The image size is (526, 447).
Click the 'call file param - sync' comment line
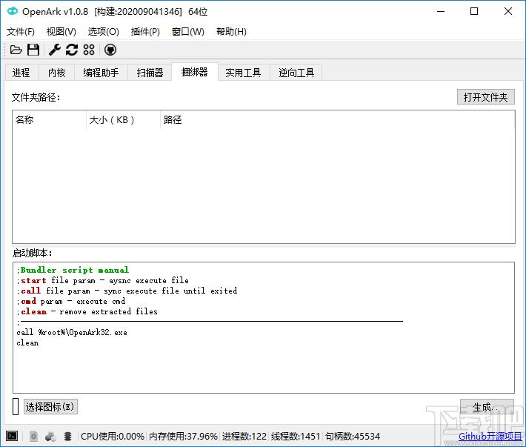pos(127,291)
